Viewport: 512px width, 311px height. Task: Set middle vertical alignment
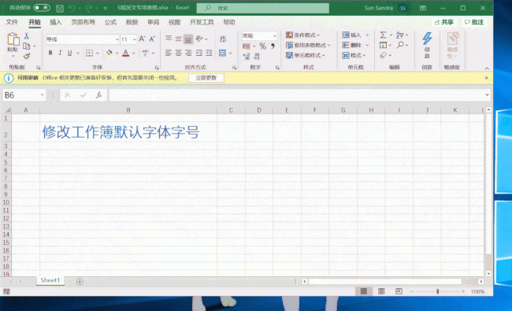point(178,39)
